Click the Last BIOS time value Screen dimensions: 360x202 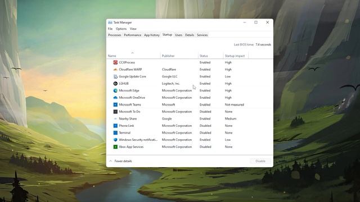click(x=263, y=45)
